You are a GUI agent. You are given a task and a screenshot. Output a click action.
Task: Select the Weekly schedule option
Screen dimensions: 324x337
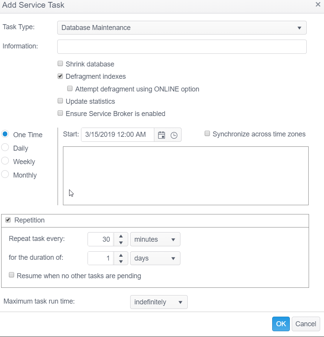5,161
